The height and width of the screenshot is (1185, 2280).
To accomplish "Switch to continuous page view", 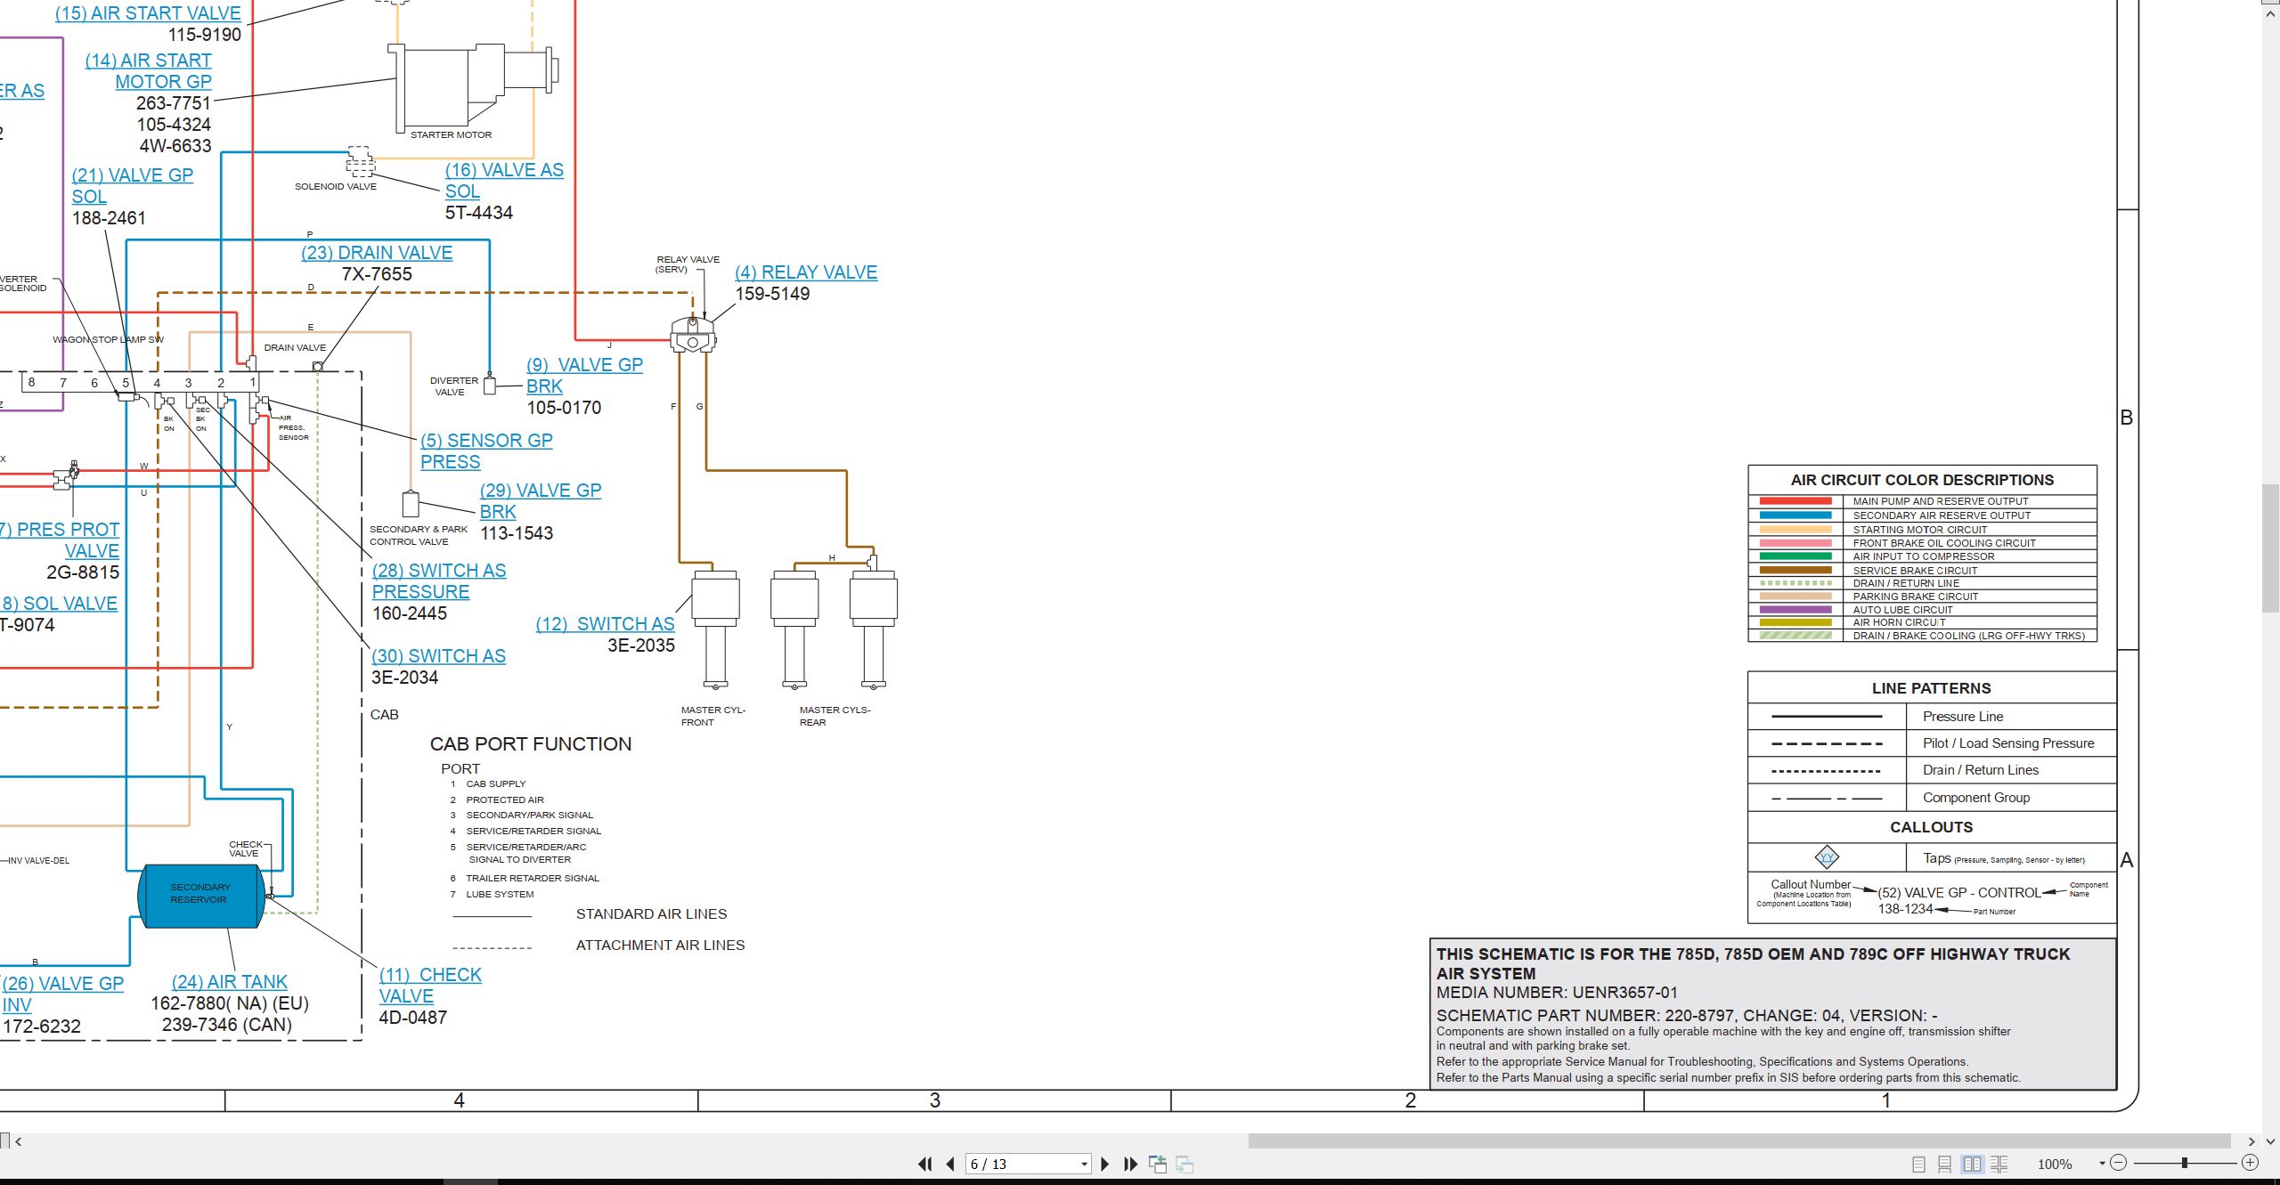I will (1945, 1164).
